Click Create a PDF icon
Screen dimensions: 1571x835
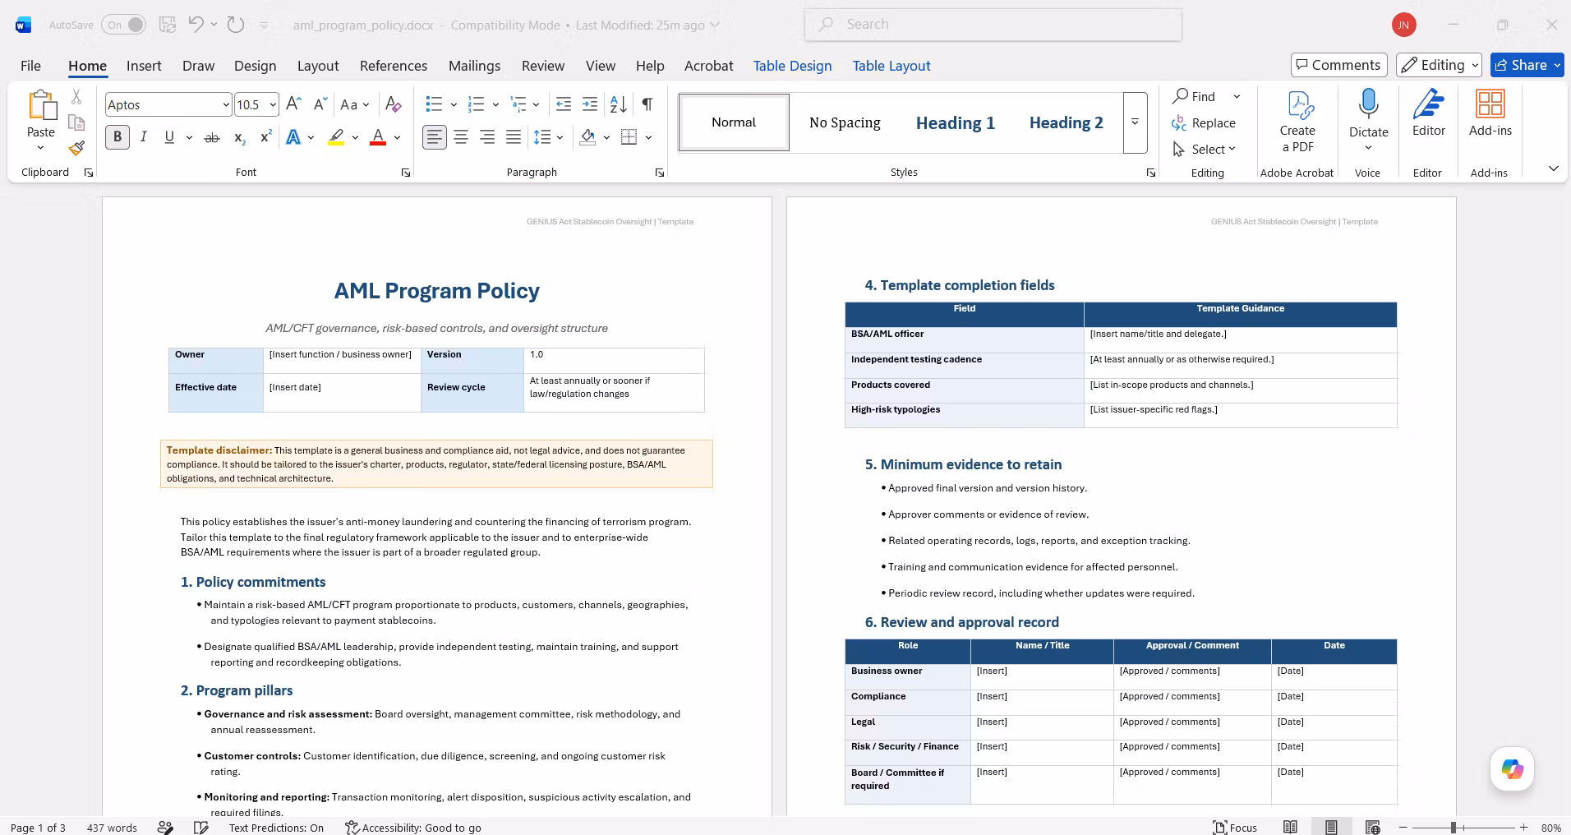click(x=1297, y=122)
